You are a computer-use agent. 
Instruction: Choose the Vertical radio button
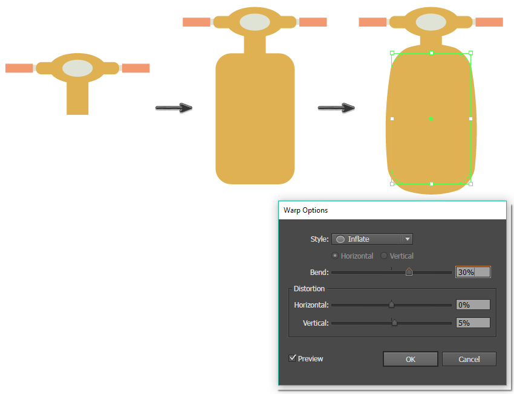point(383,256)
